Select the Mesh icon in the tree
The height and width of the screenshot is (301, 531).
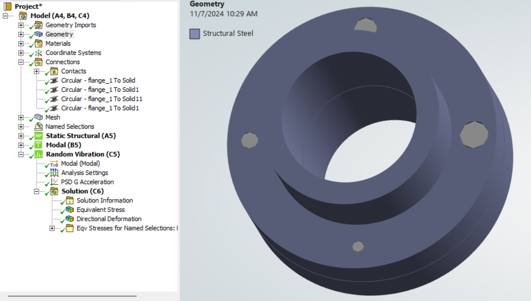tap(38, 117)
